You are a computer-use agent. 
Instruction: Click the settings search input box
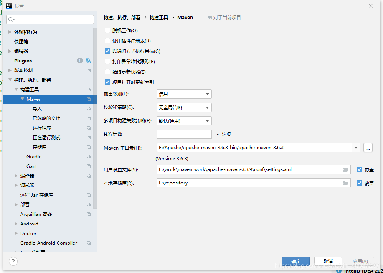coord(50,20)
